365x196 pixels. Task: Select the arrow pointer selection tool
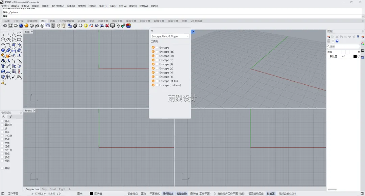[3, 34]
